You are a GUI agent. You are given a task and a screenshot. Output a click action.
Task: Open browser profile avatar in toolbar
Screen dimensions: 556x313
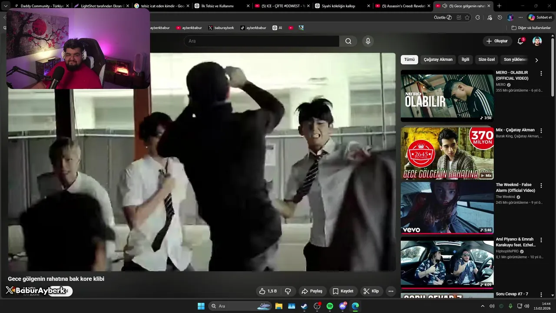click(510, 17)
